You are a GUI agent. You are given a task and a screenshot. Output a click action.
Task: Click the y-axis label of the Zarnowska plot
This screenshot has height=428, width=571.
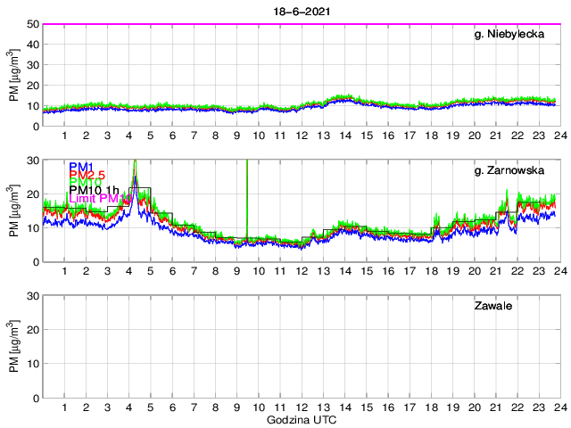13,210
